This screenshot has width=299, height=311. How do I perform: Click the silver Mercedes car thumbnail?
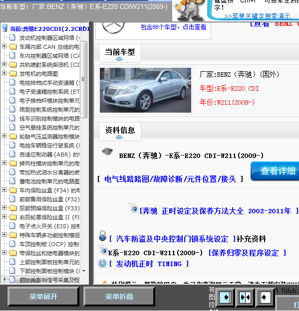(x=145, y=90)
